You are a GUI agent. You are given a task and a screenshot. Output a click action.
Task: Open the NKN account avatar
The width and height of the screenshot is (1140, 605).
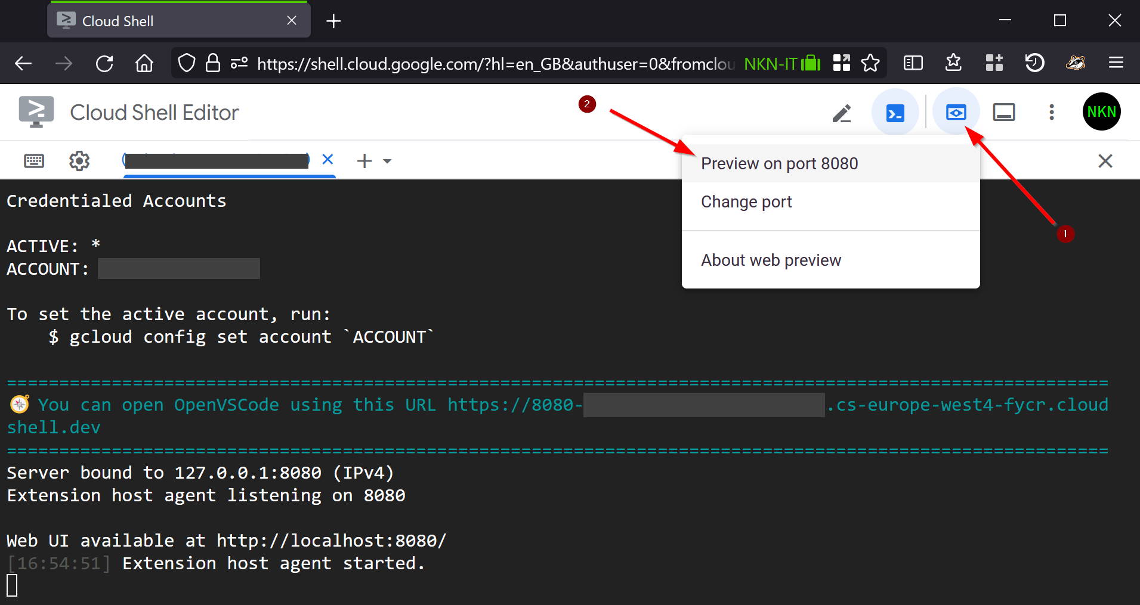pyautogui.click(x=1102, y=111)
